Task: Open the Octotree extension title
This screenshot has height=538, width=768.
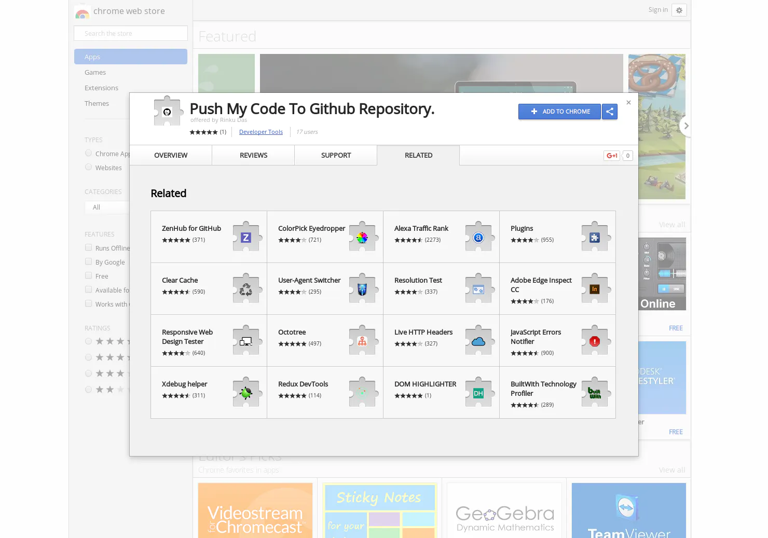Action: pyautogui.click(x=292, y=332)
